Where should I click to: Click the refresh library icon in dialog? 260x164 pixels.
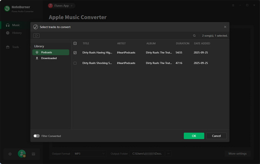click(36, 36)
